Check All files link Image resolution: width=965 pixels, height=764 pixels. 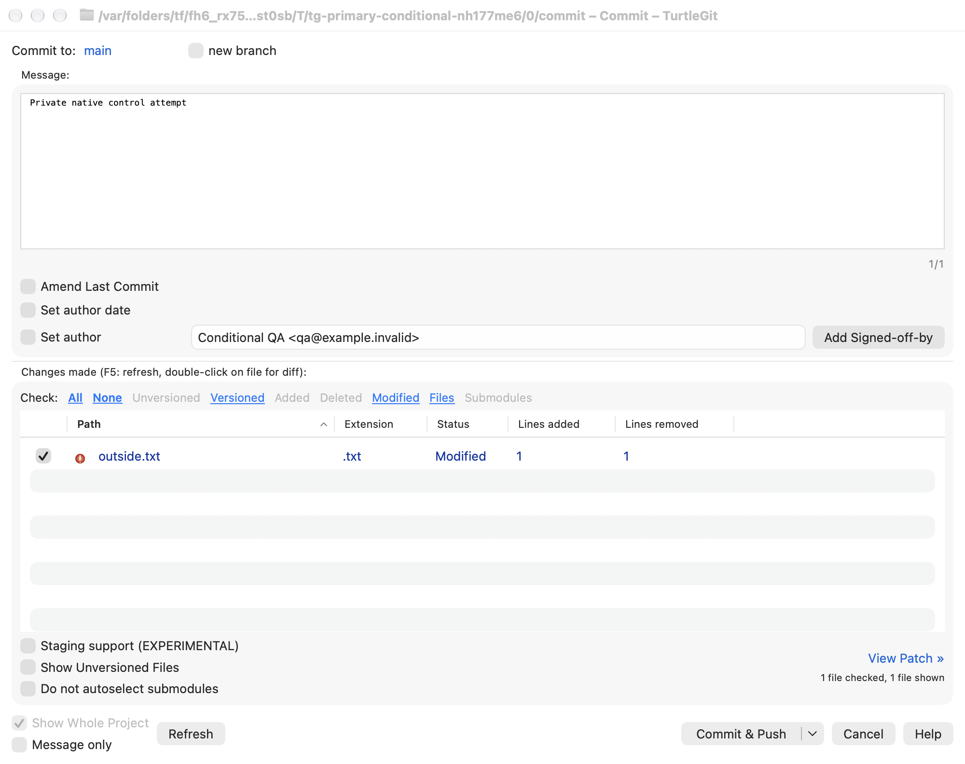click(x=75, y=398)
